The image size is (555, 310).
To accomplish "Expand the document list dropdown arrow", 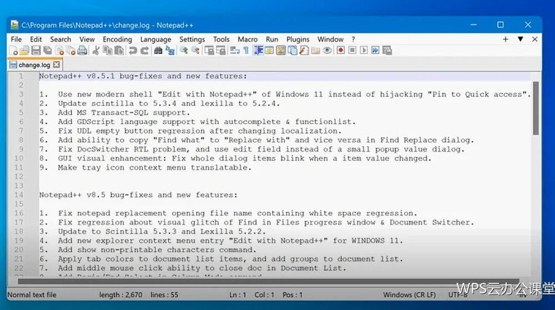I will pos(521,39).
